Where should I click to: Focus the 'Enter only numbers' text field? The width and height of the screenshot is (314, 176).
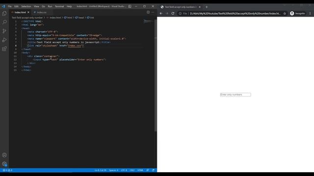coord(235,94)
